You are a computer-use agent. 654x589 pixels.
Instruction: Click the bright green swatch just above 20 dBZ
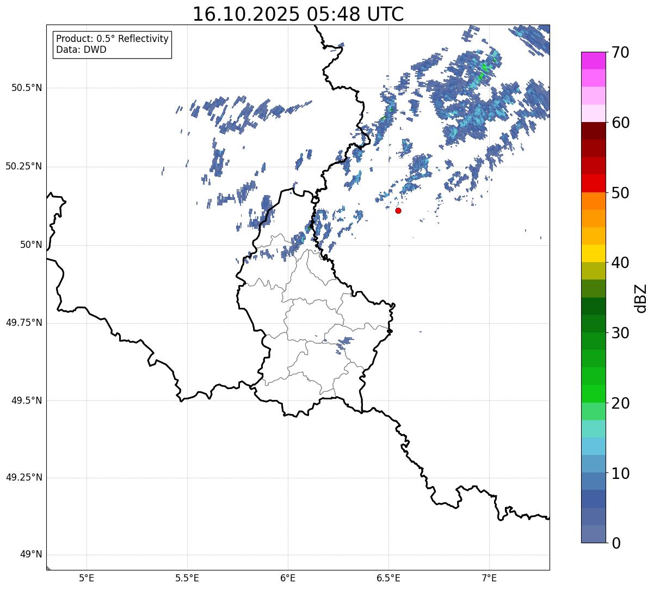594,393
